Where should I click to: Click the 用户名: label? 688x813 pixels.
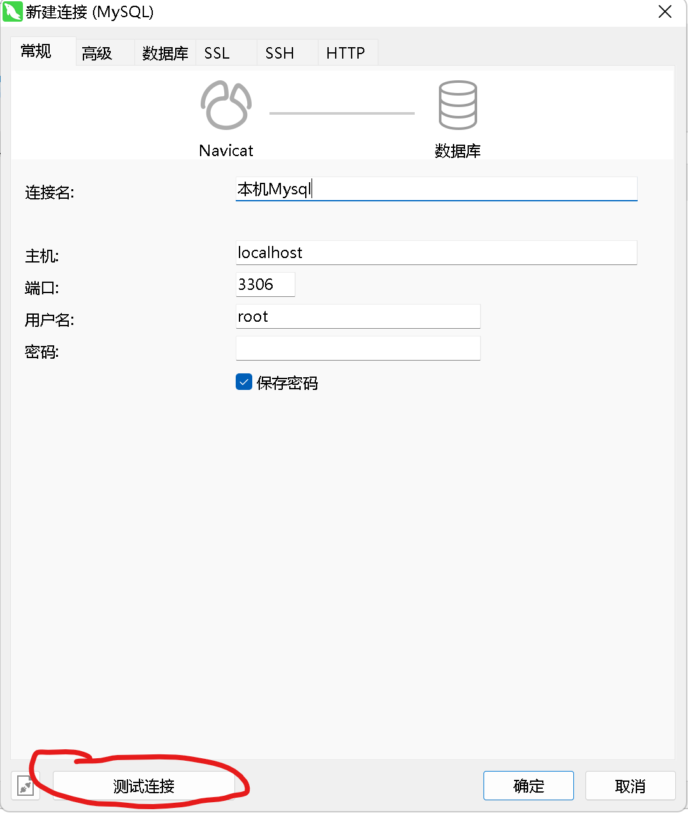pyautogui.click(x=50, y=320)
